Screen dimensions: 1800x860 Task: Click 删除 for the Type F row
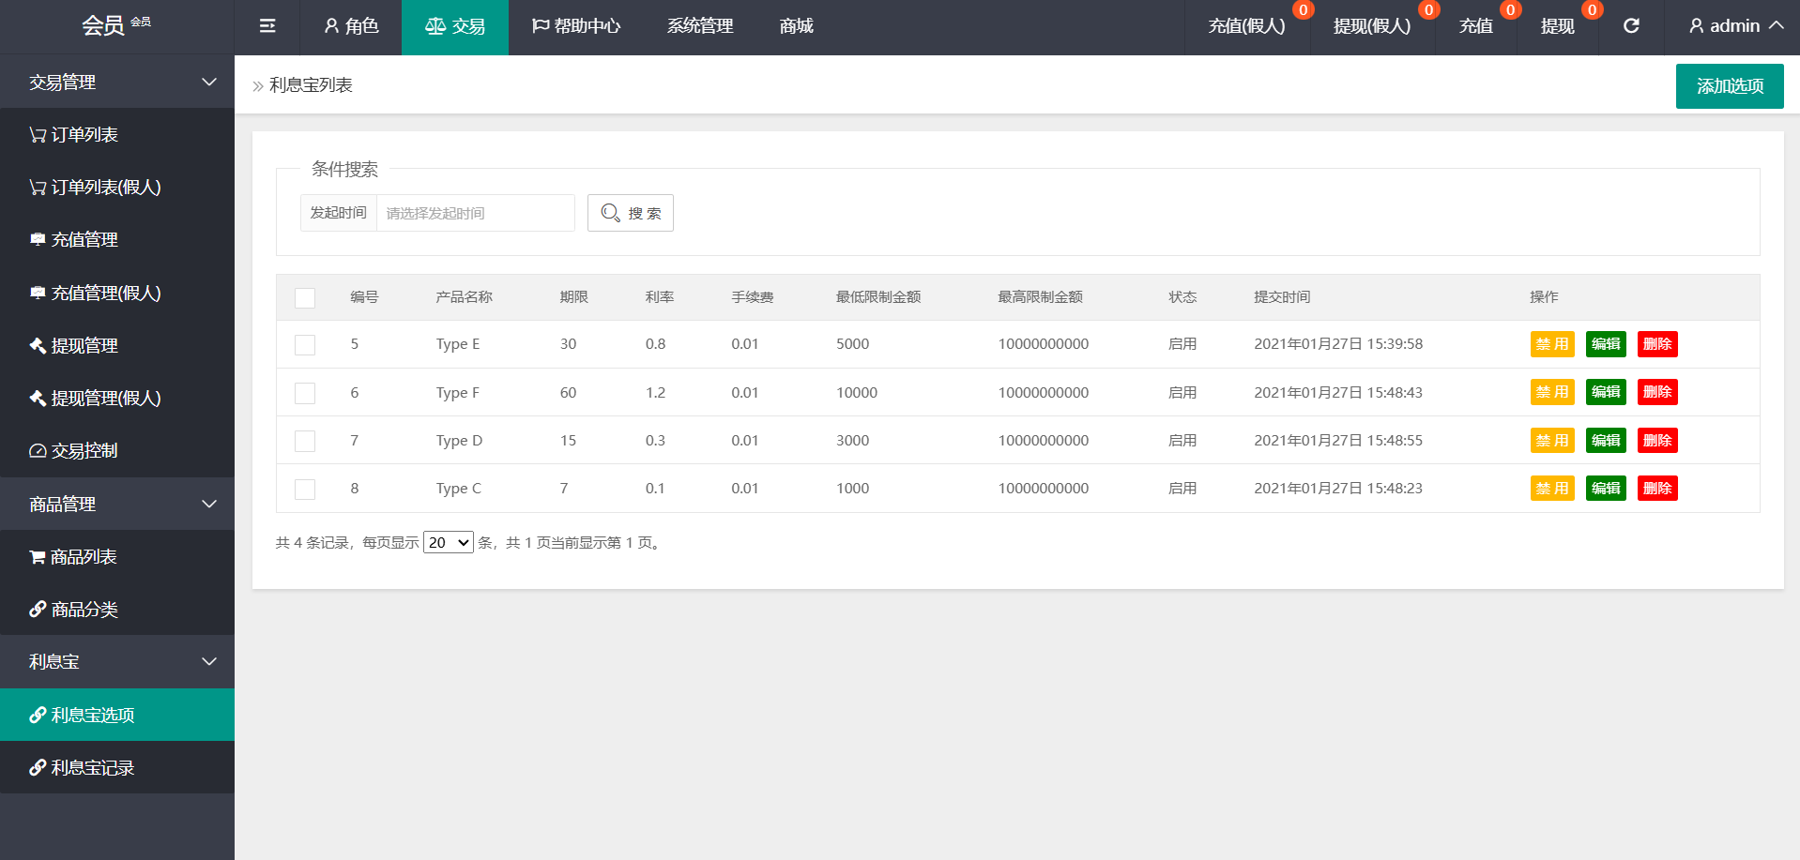pyautogui.click(x=1656, y=392)
